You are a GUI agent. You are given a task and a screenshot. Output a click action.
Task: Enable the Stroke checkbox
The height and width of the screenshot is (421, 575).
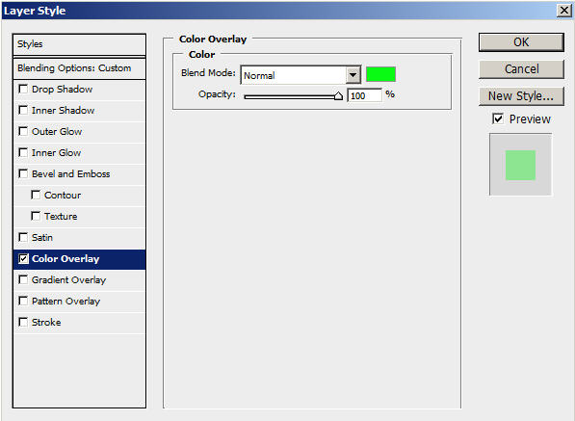tap(23, 323)
